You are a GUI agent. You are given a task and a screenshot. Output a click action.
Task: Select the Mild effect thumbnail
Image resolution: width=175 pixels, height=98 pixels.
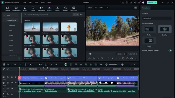32,27
